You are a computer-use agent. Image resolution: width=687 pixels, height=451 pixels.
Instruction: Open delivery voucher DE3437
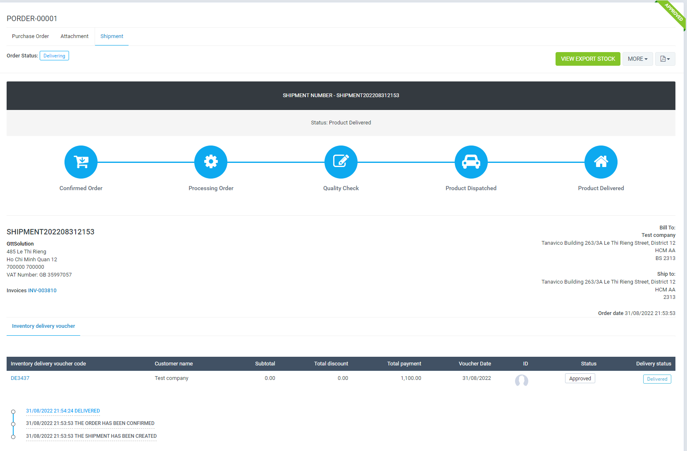(20, 378)
